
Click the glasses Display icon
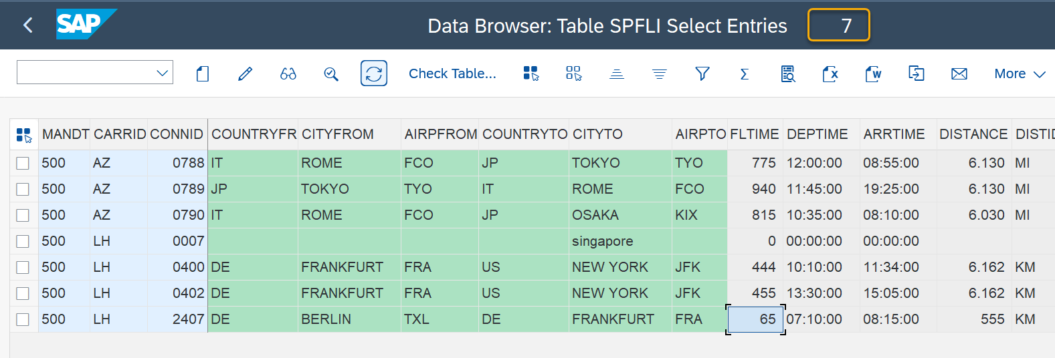tap(288, 73)
